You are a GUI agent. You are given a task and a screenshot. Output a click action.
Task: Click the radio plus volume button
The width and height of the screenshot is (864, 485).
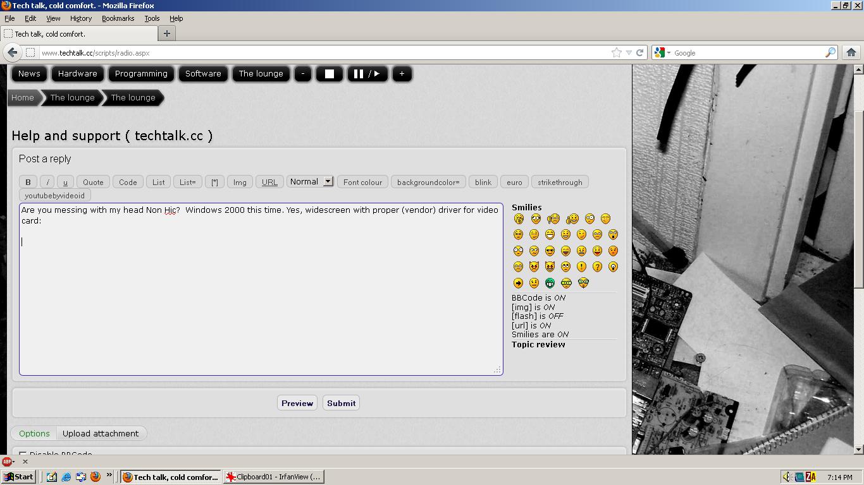tap(402, 74)
